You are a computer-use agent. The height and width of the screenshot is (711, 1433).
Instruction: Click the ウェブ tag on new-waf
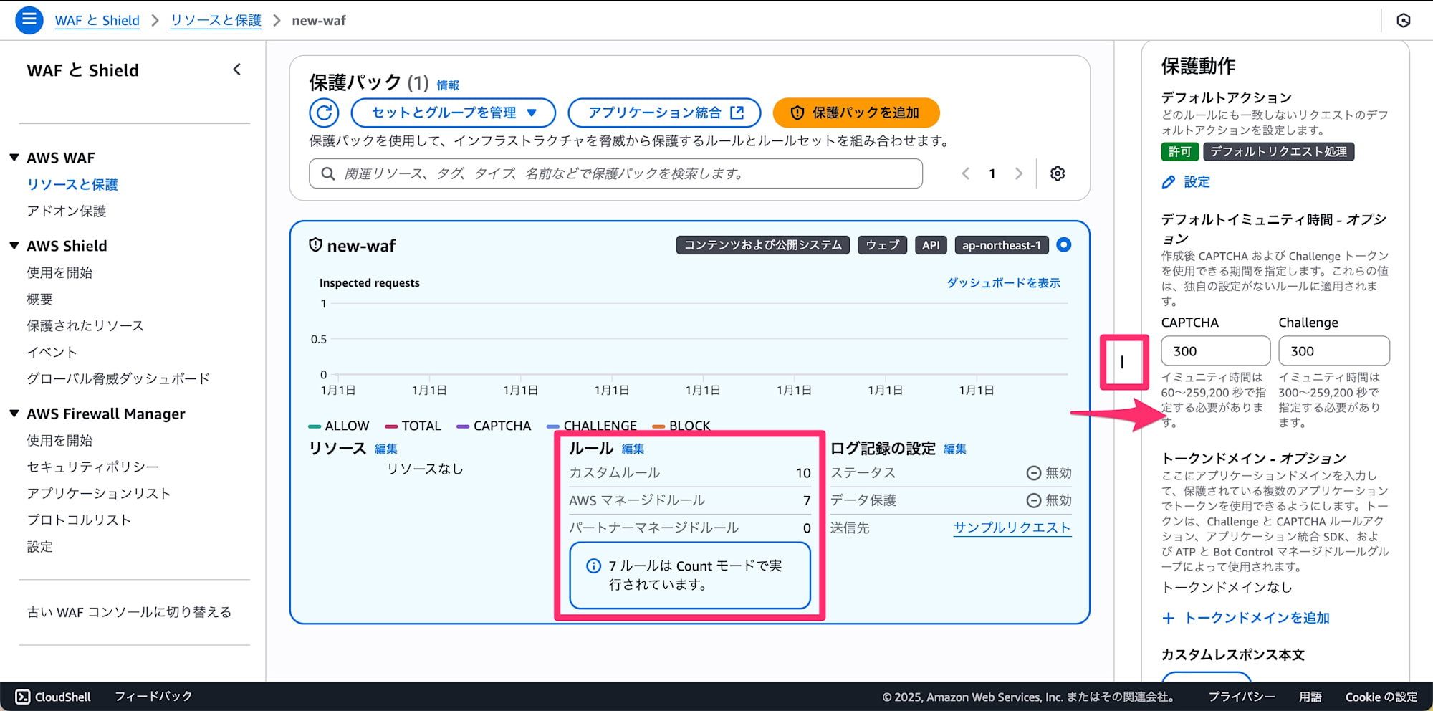click(882, 245)
